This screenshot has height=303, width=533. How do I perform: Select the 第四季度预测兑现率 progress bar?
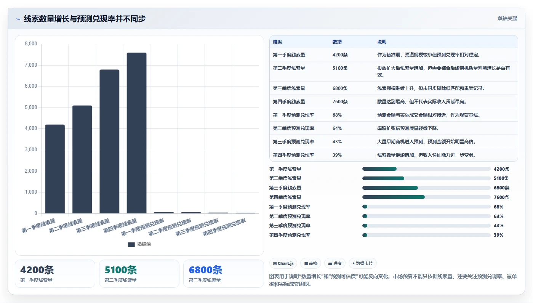426,235
